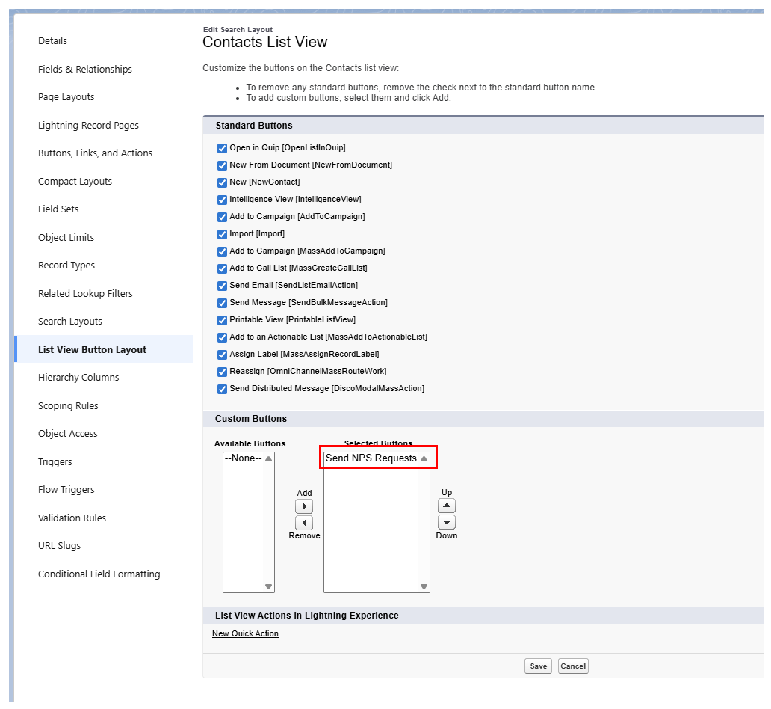This screenshot has height=709, width=771.
Task: Click the Save button
Action: pos(538,666)
